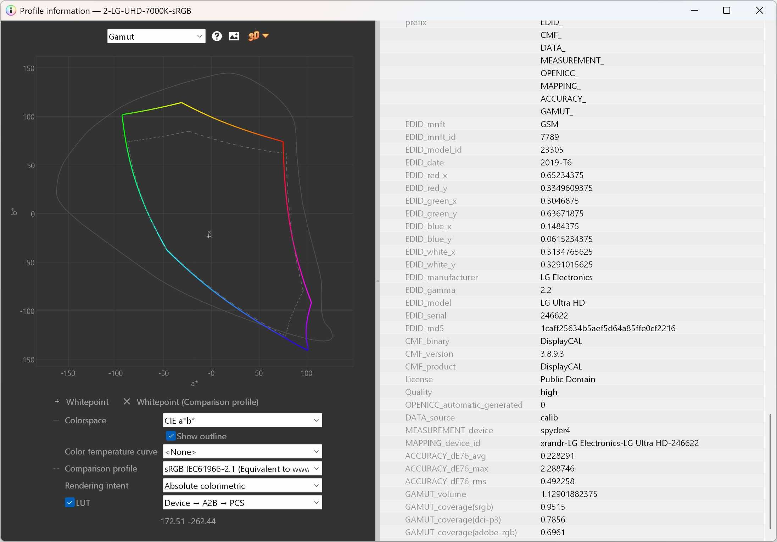Click the Quality value high
The height and width of the screenshot is (542, 777).
[549, 392]
